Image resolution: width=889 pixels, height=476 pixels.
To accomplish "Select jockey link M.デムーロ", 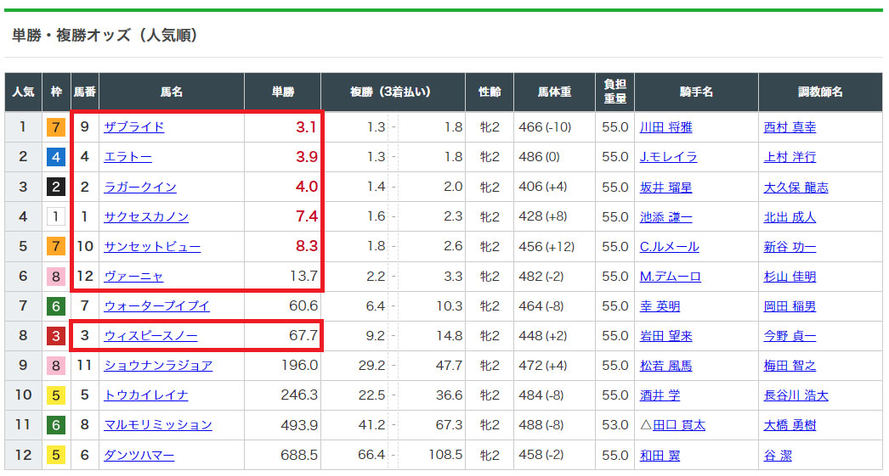I will (x=670, y=277).
